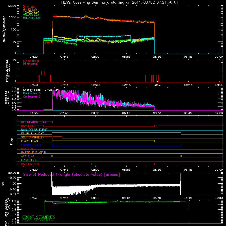This screenshot has width=226, height=226.
Task: Click the PARTICLE_FLAG flag label
Action: (32, 153)
